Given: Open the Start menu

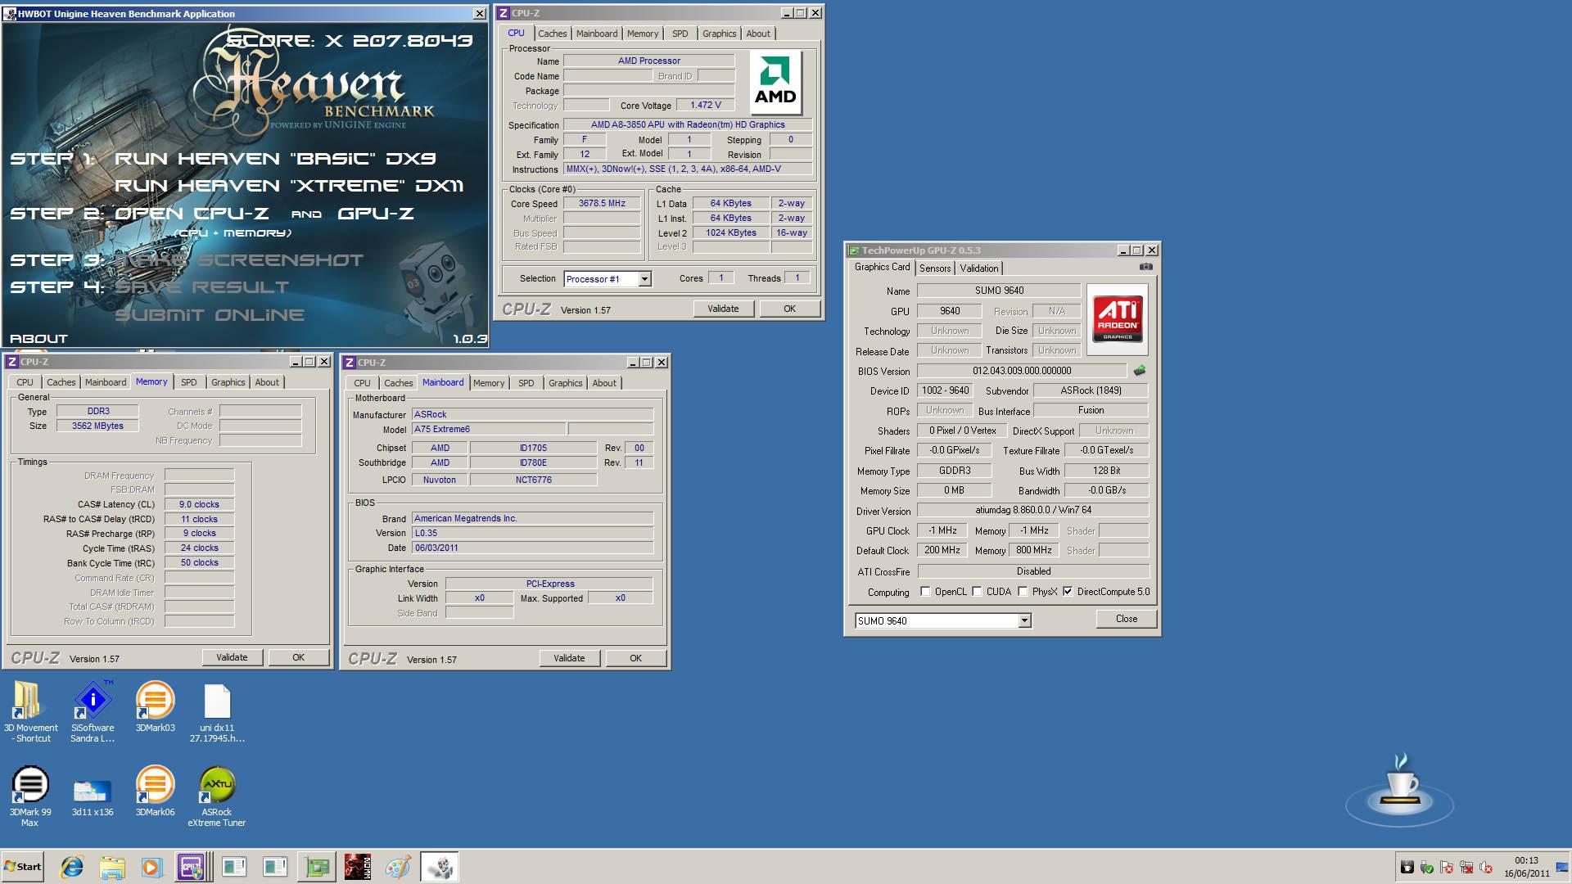Looking at the screenshot, I should [x=23, y=867].
